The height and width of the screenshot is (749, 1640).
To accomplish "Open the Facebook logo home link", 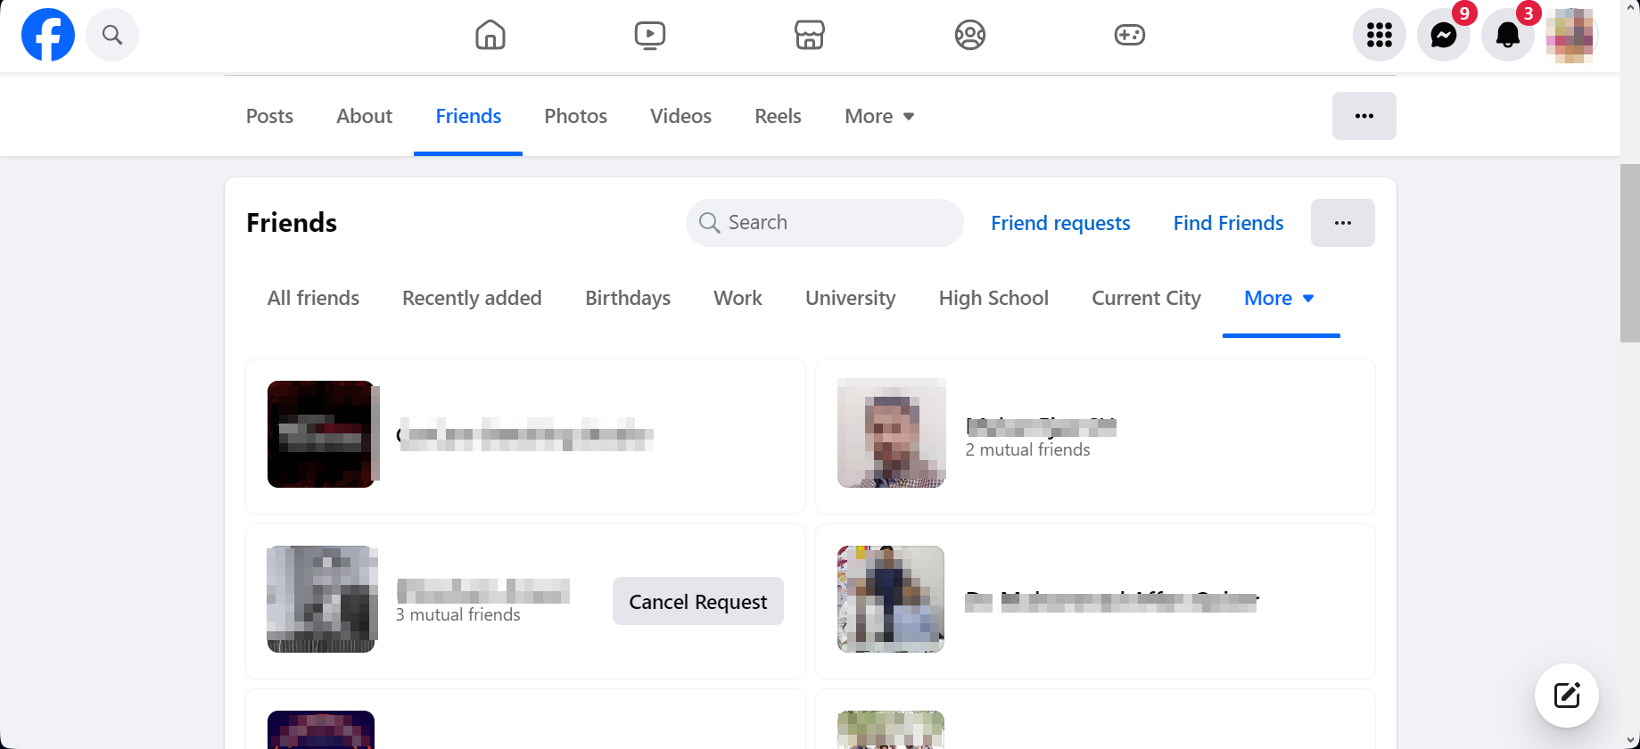I will pyautogui.click(x=48, y=35).
